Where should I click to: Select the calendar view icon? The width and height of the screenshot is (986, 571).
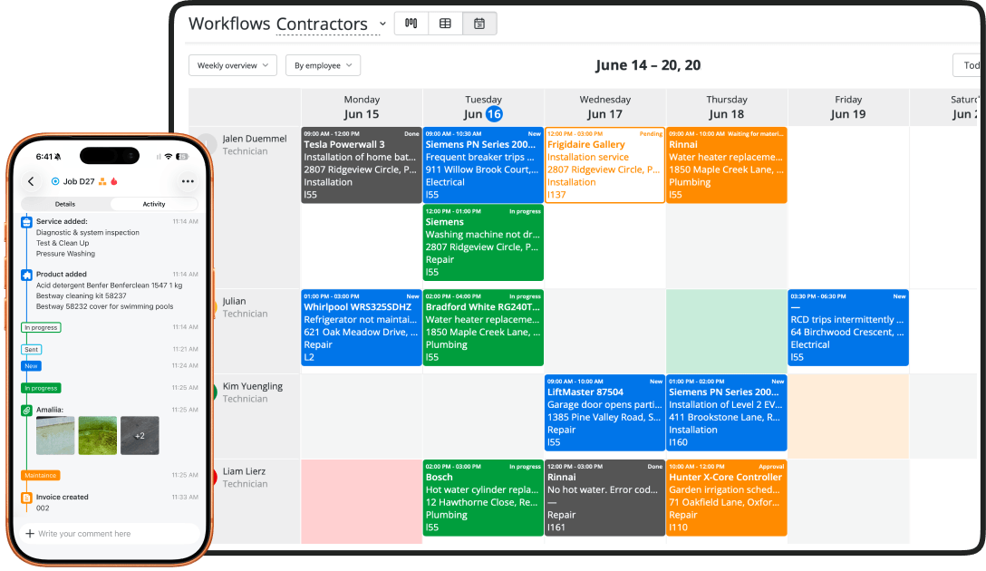pyautogui.click(x=479, y=24)
